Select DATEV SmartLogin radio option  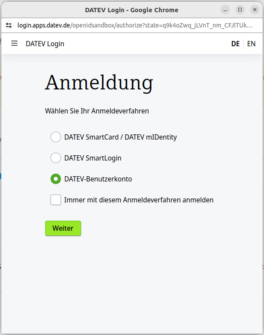[56, 158]
